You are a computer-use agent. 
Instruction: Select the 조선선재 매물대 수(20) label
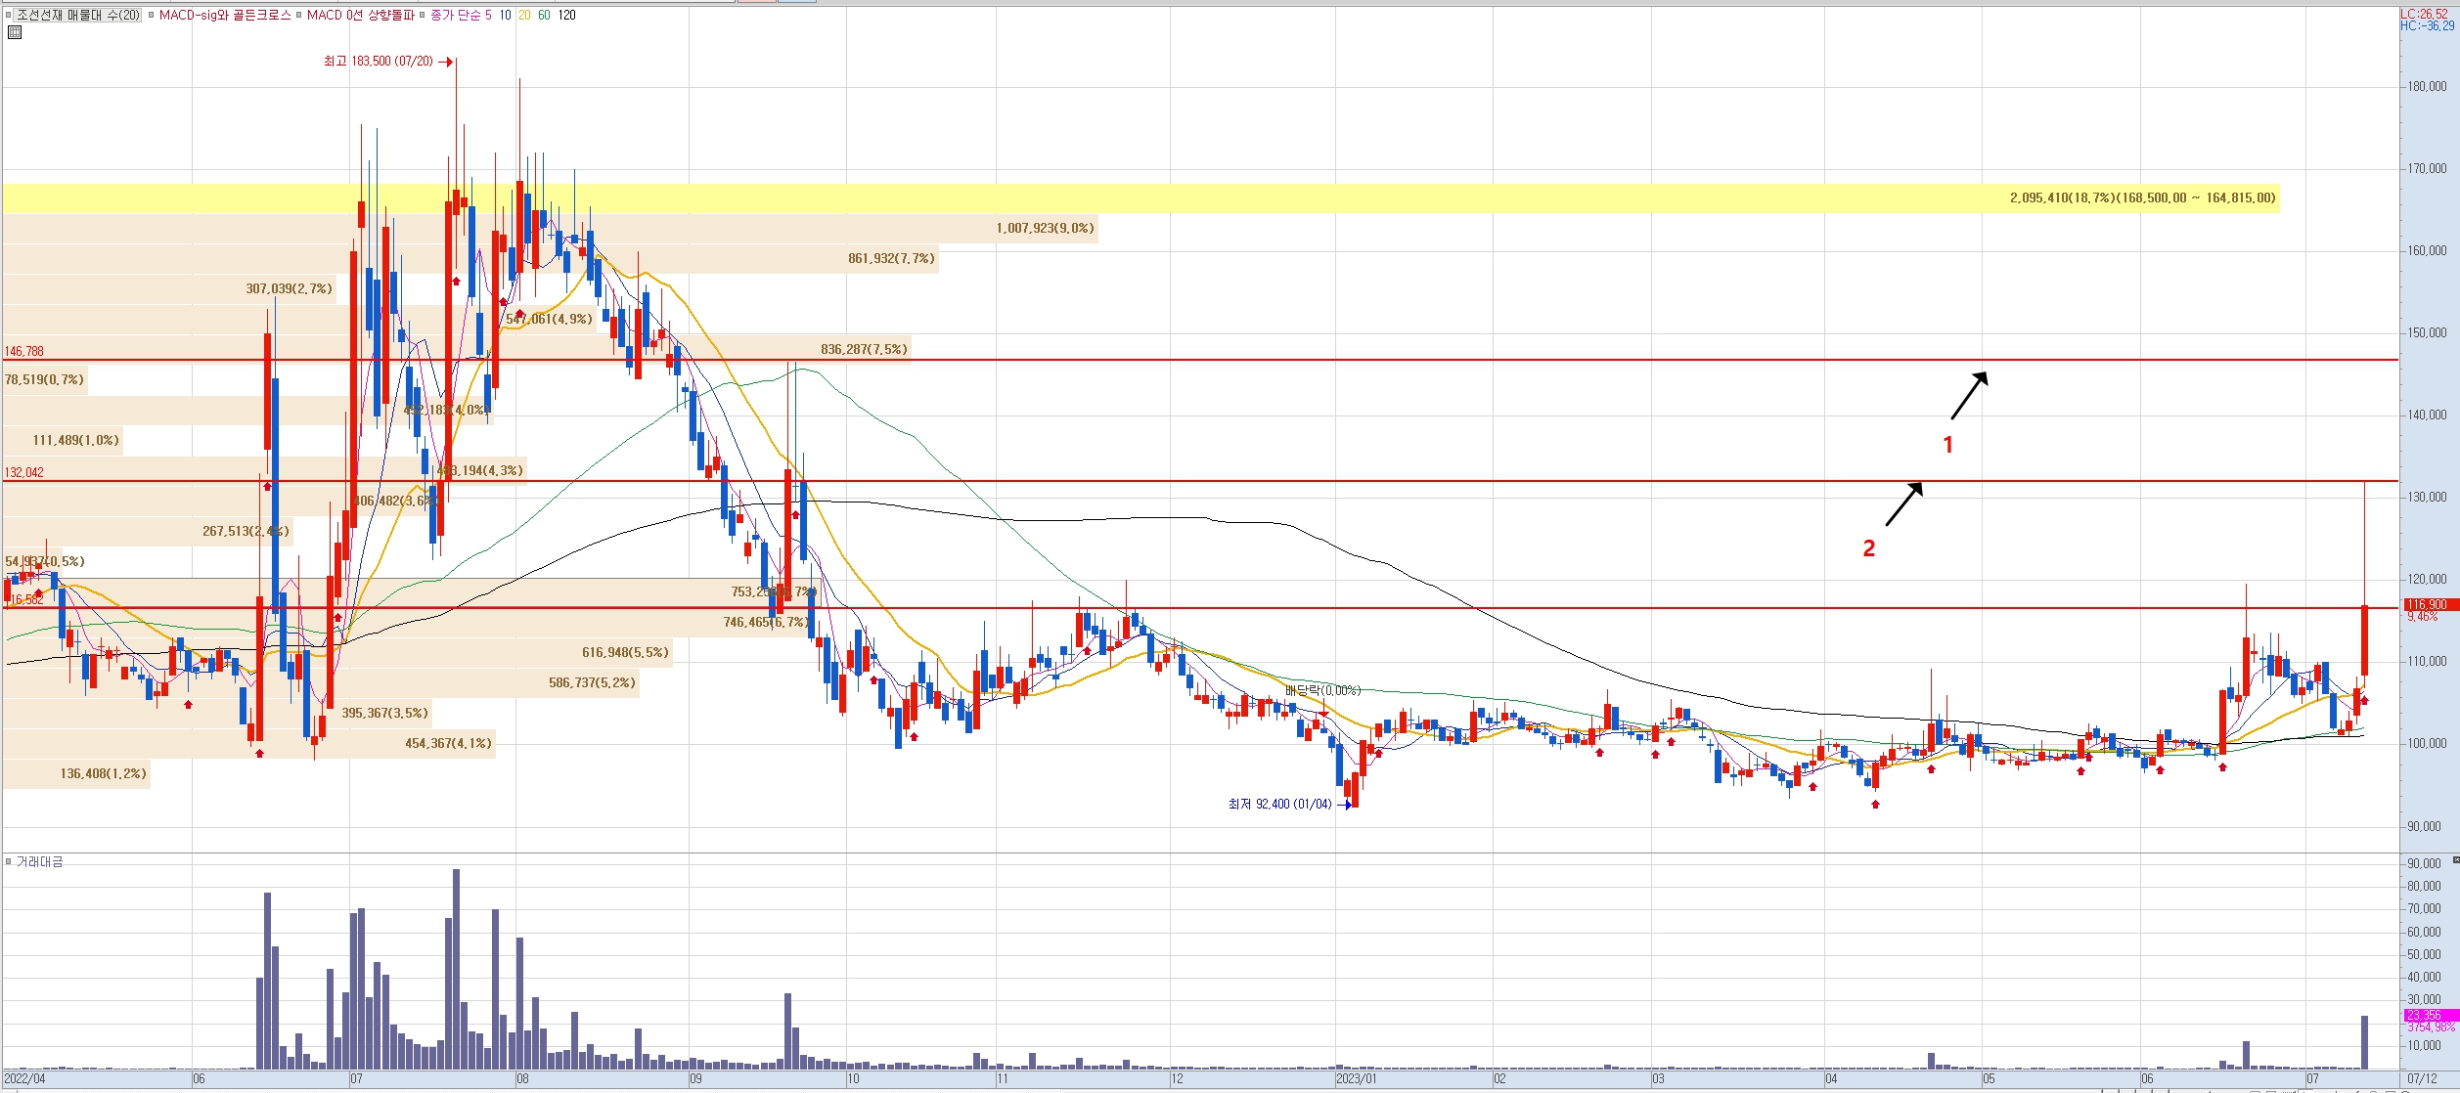[x=78, y=15]
